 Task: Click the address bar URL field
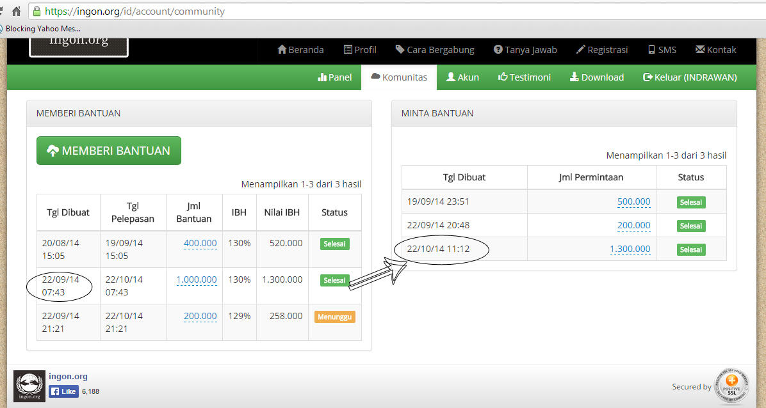(396, 12)
